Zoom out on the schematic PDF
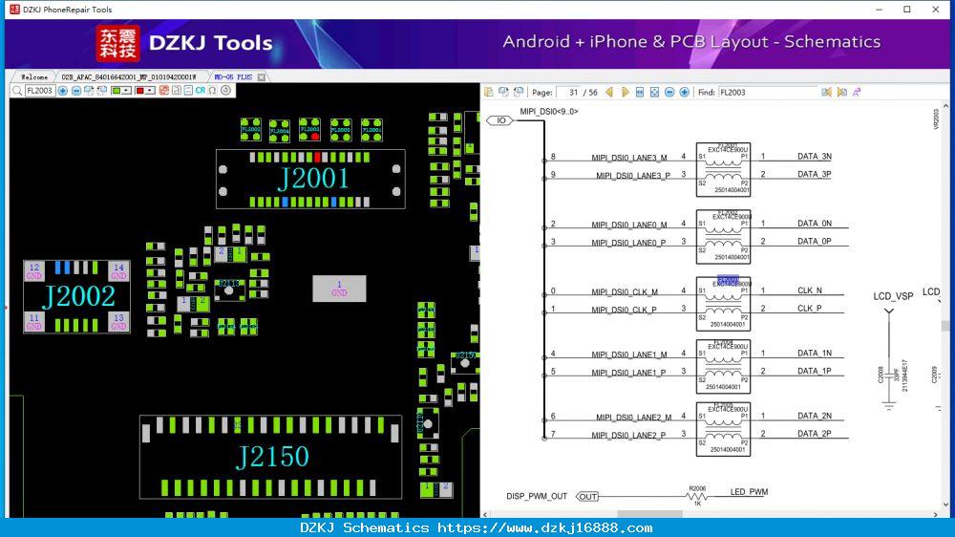This screenshot has width=955, height=537. [x=669, y=92]
